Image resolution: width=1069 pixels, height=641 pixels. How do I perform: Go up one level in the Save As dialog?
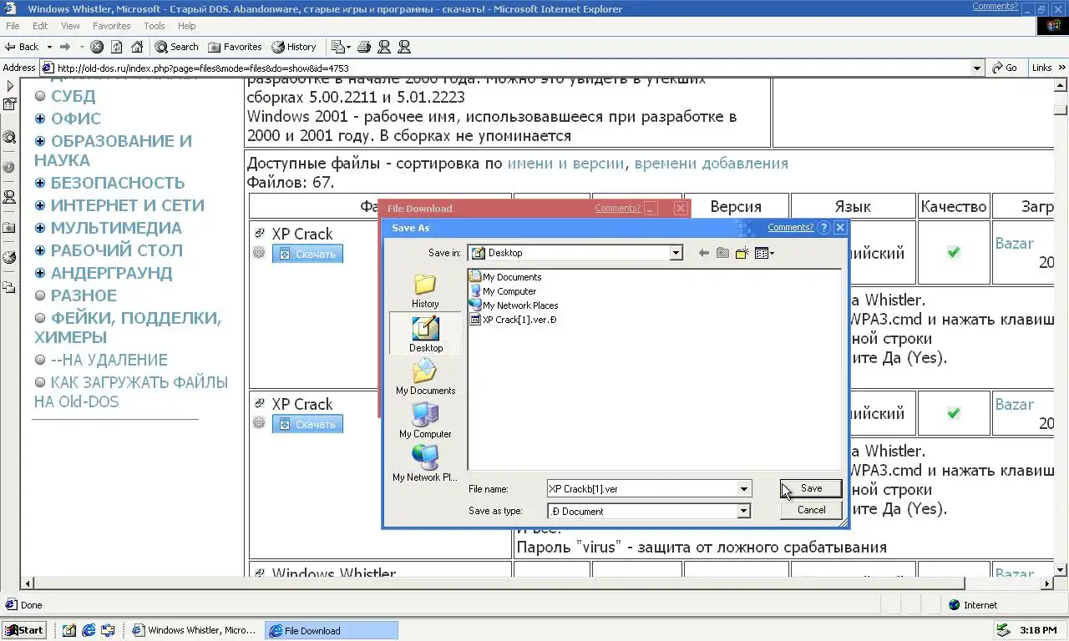722,253
